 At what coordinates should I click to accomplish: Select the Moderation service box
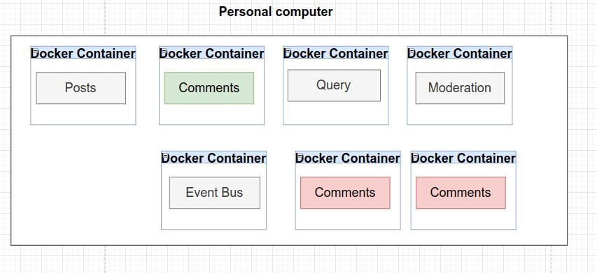coord(460,88)
